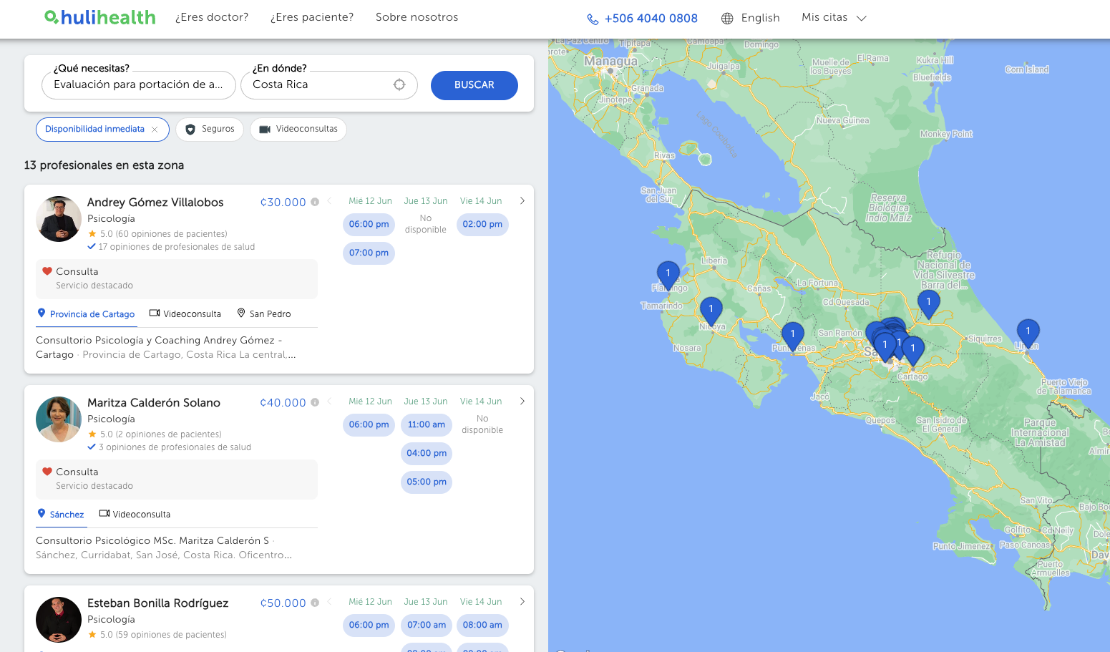1110x652 pixels.
Task: Call +506 4040 0808 phone link
Action: point(651,19)
